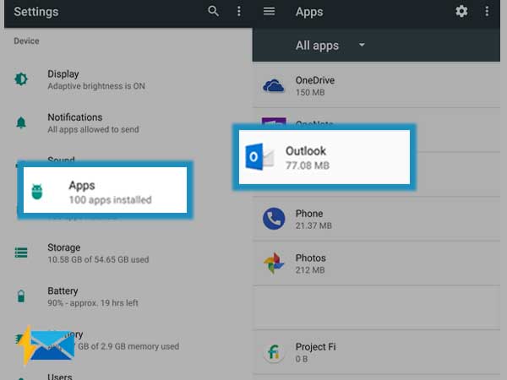
Task: Click '90% - approx. 19 hrs left' text
Action: pos(93,303)
